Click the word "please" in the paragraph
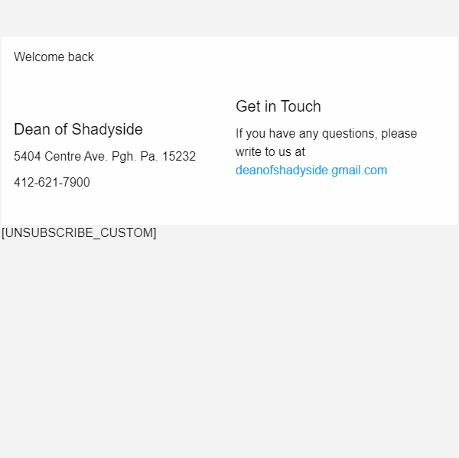The width and height of the screenshot is (459, 458). (399, 134)
